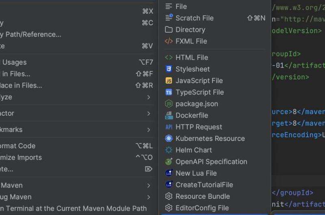Click the JavaScript File icon
Screen dimensions: 325x215
click(169, 81)
